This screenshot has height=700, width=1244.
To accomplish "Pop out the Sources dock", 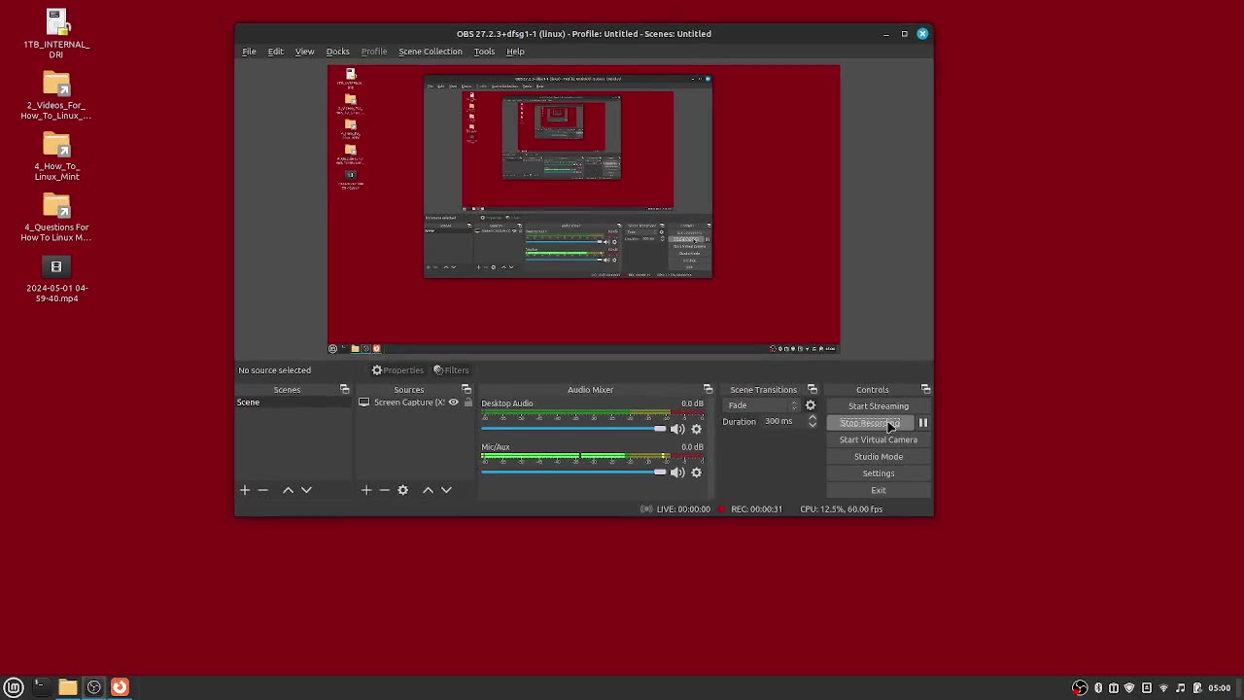I will click(466, 390).
